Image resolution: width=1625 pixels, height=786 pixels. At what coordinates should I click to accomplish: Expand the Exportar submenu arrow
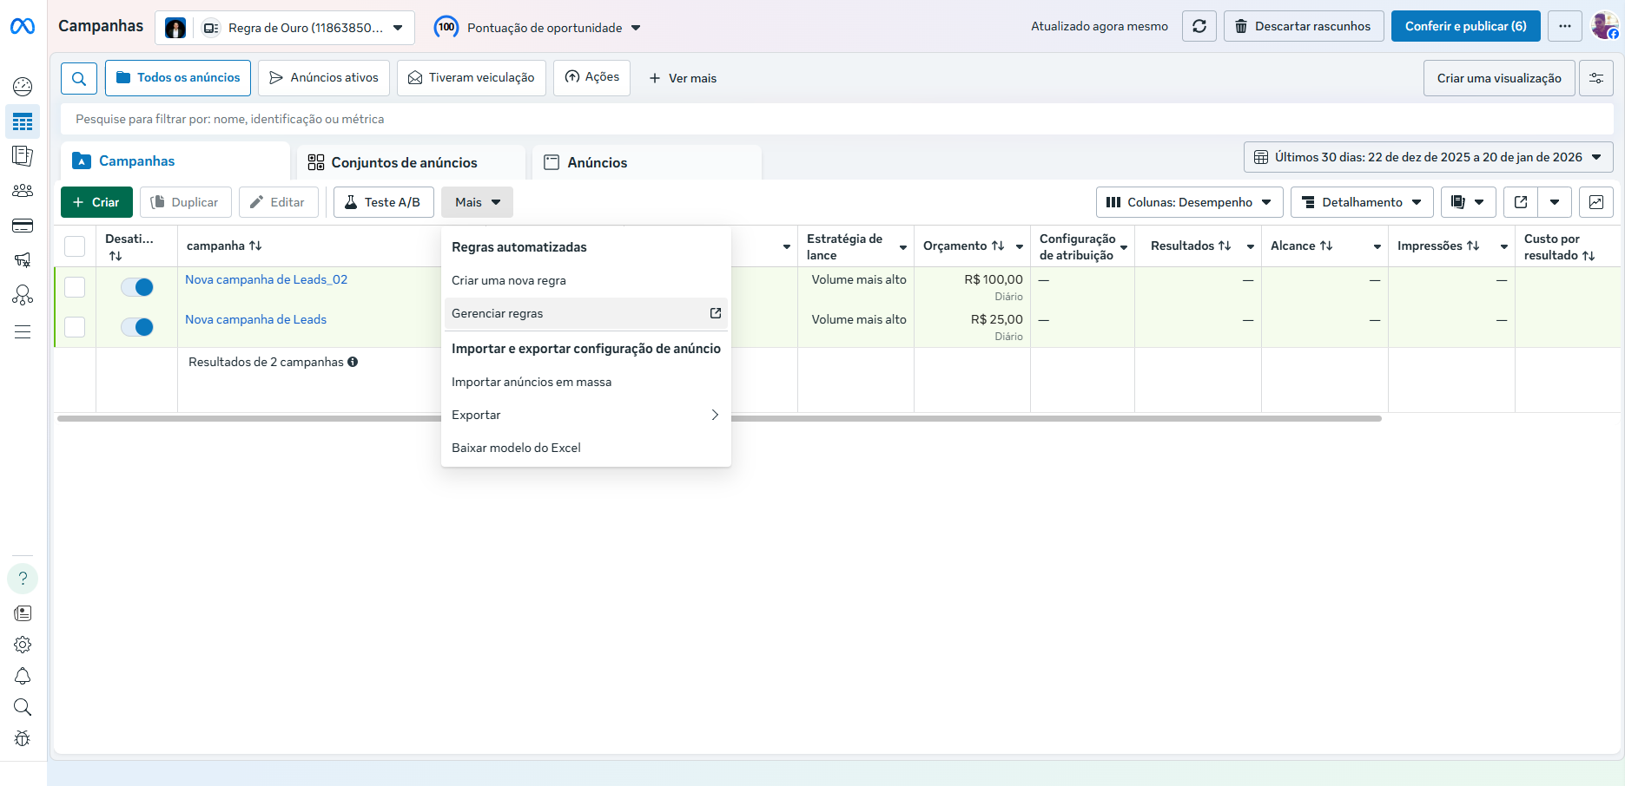click(715, 415)
